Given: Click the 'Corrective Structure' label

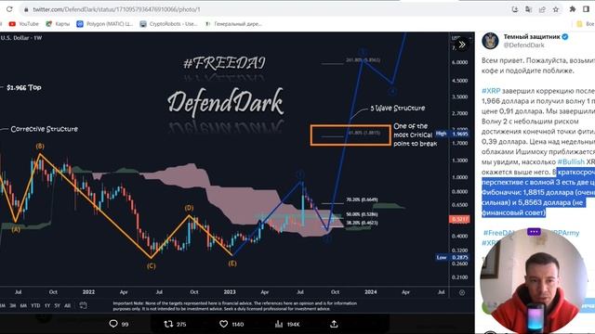Looking at the screenshot, I should pyautogui.click(x=44, y=129).
